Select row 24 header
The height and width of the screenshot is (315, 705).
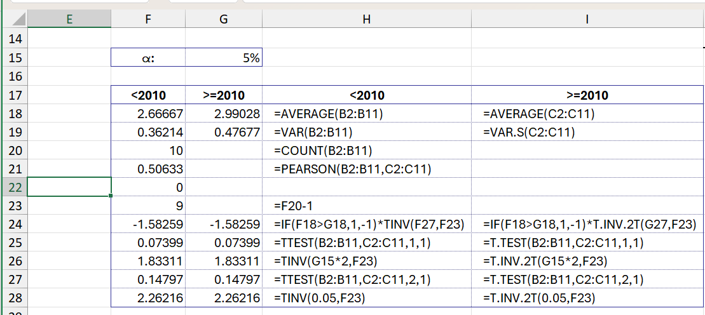15,224
